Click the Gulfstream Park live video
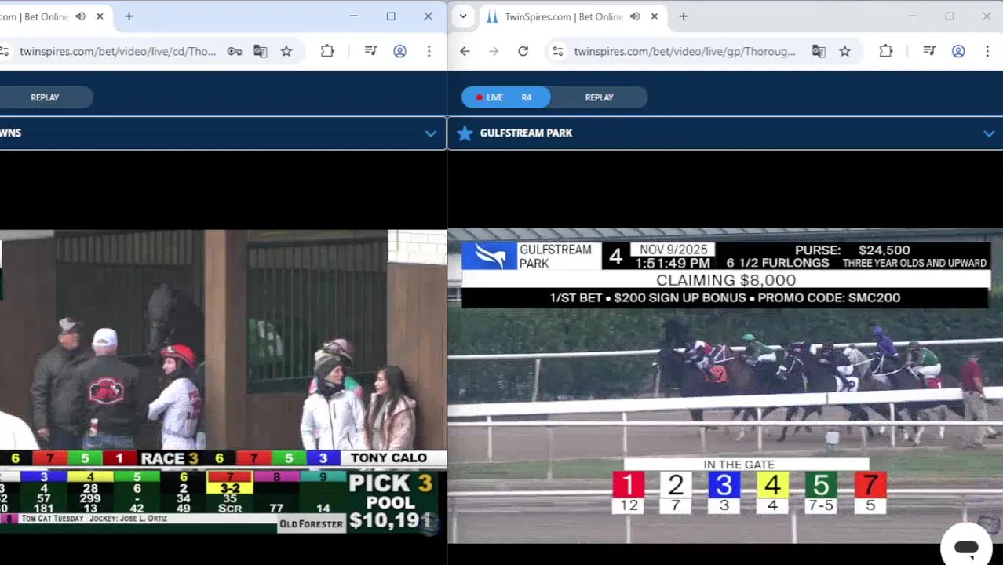The width and height of the screenshot is (1003, 565). (725, 386)
